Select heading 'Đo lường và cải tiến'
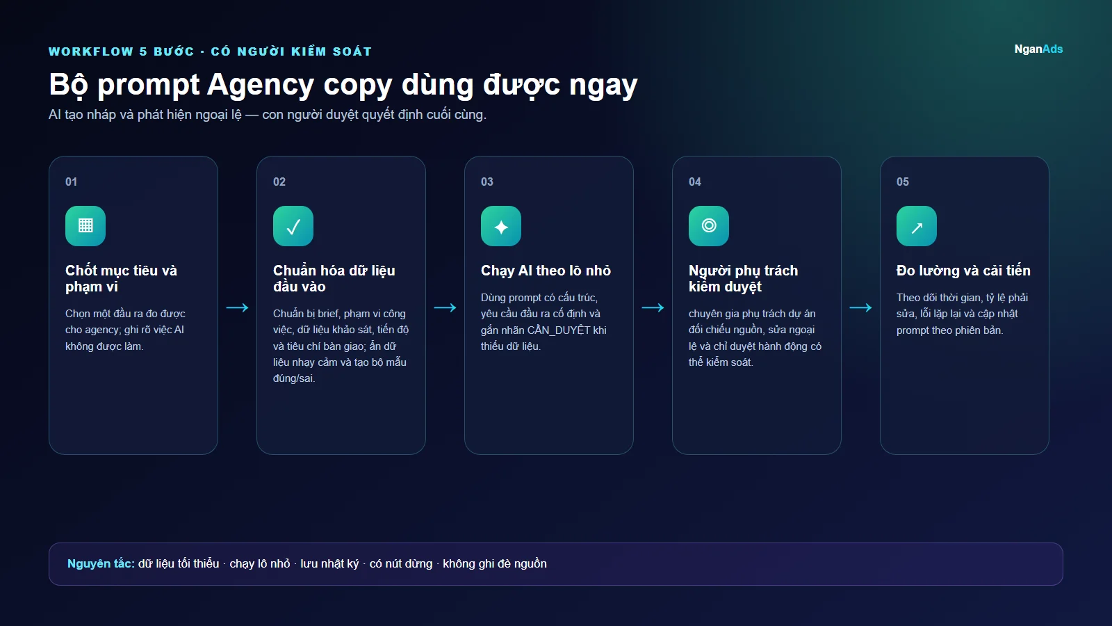 (x=963, y=271)
